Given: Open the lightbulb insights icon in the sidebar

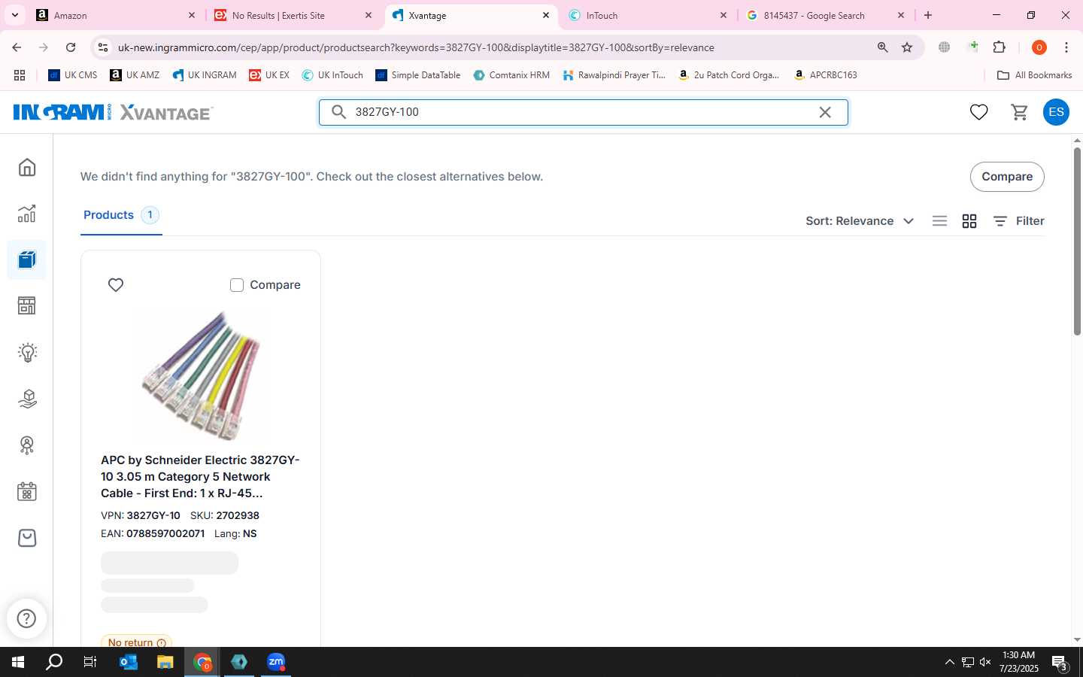Looking at the screenshot, I should click(x=27, y=352).
